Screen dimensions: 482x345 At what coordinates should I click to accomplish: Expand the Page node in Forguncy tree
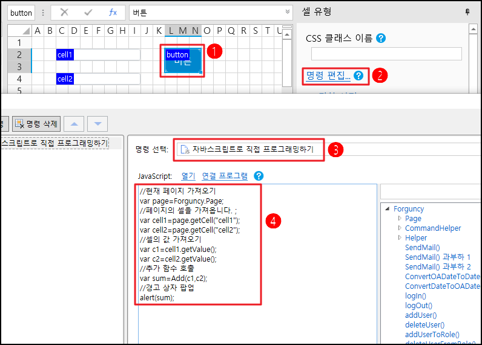tap(400, 219)
